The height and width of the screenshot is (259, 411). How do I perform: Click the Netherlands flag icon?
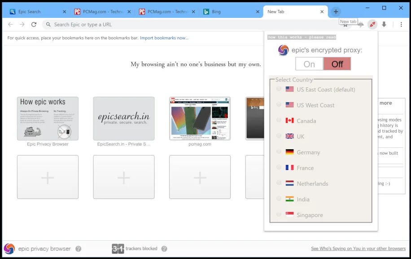click(x=290, y=183)
